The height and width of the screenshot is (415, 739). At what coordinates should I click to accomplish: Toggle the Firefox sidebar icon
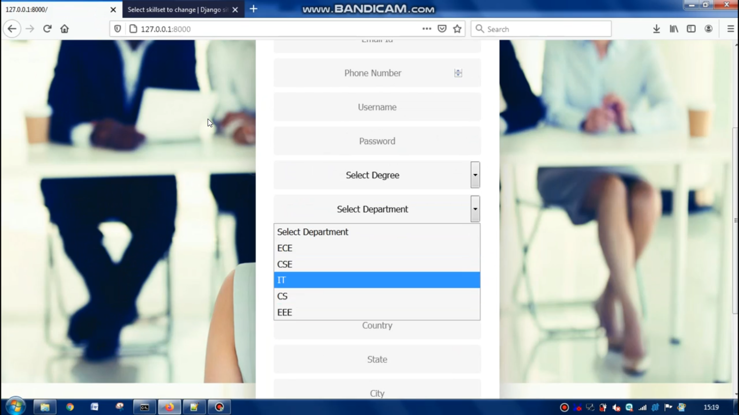click(691, 29)
